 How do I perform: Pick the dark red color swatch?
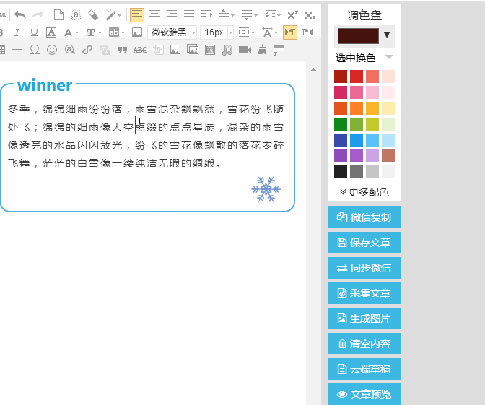pyautogui.click(x=341, y=77)
